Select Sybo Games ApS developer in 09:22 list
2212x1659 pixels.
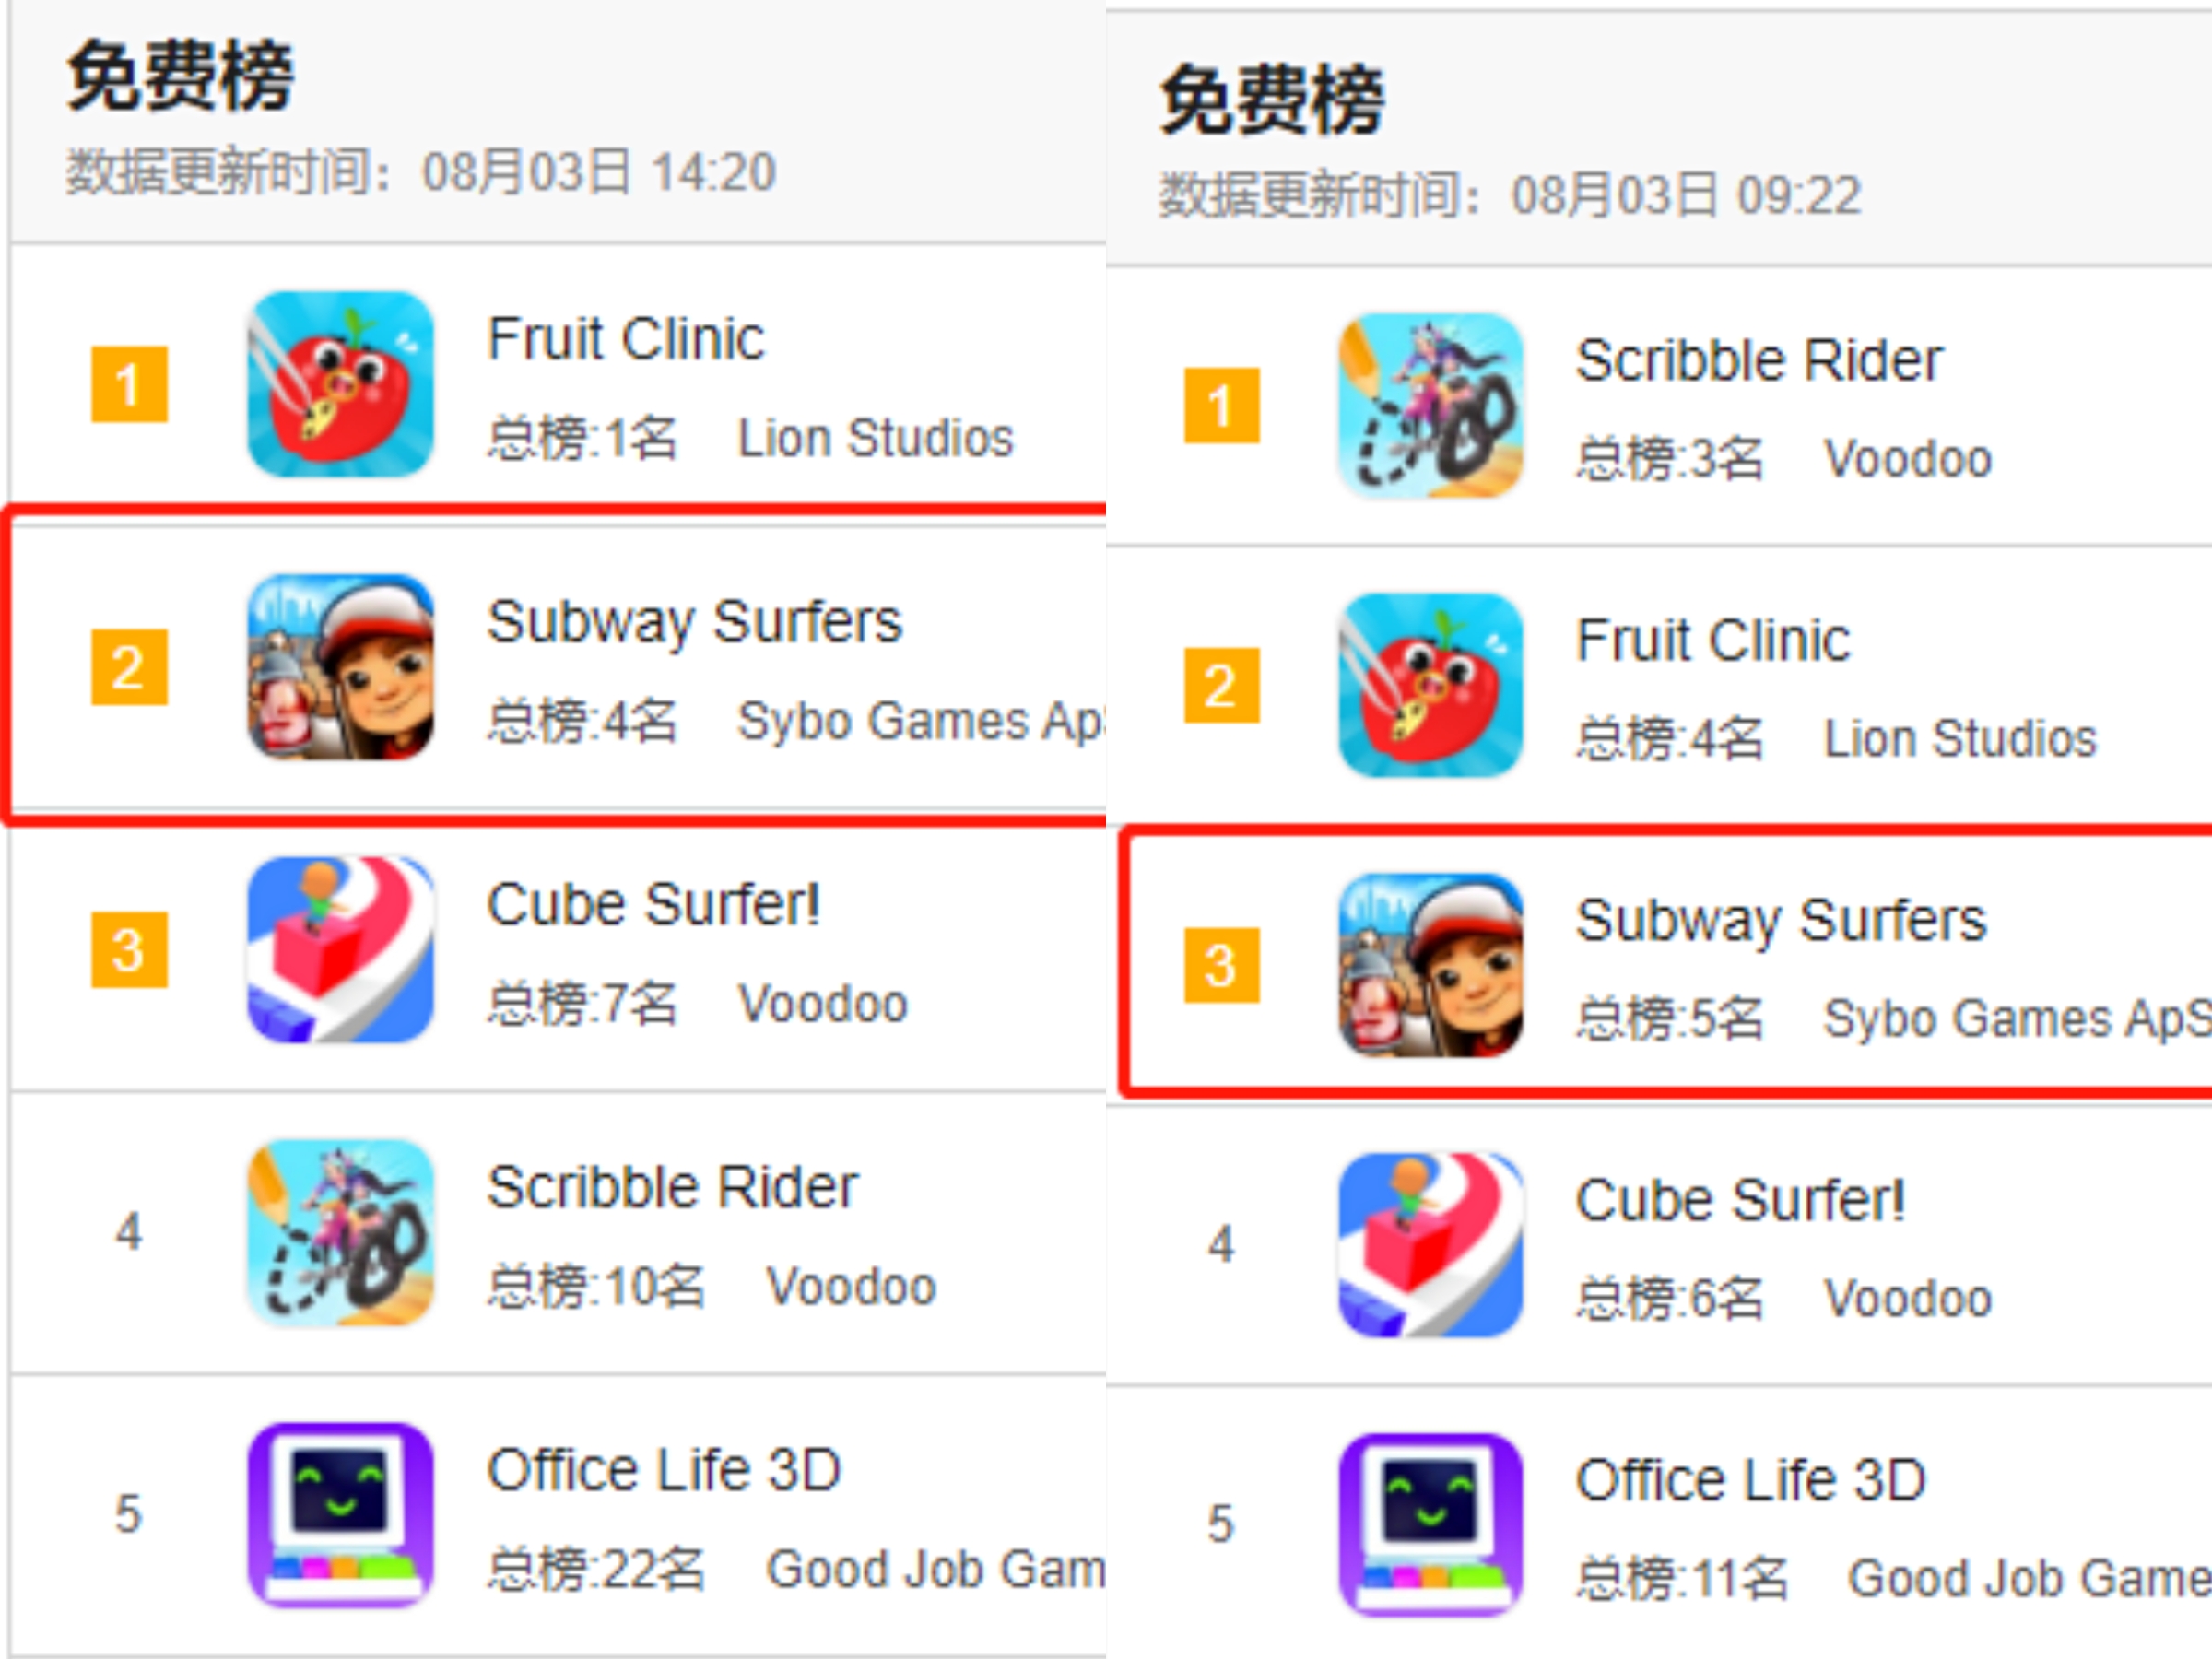click(2018, 1019)
